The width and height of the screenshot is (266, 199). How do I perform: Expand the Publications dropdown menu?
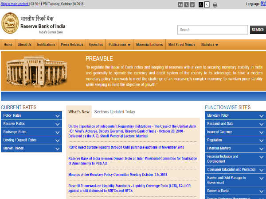click(x=119, y=45)
